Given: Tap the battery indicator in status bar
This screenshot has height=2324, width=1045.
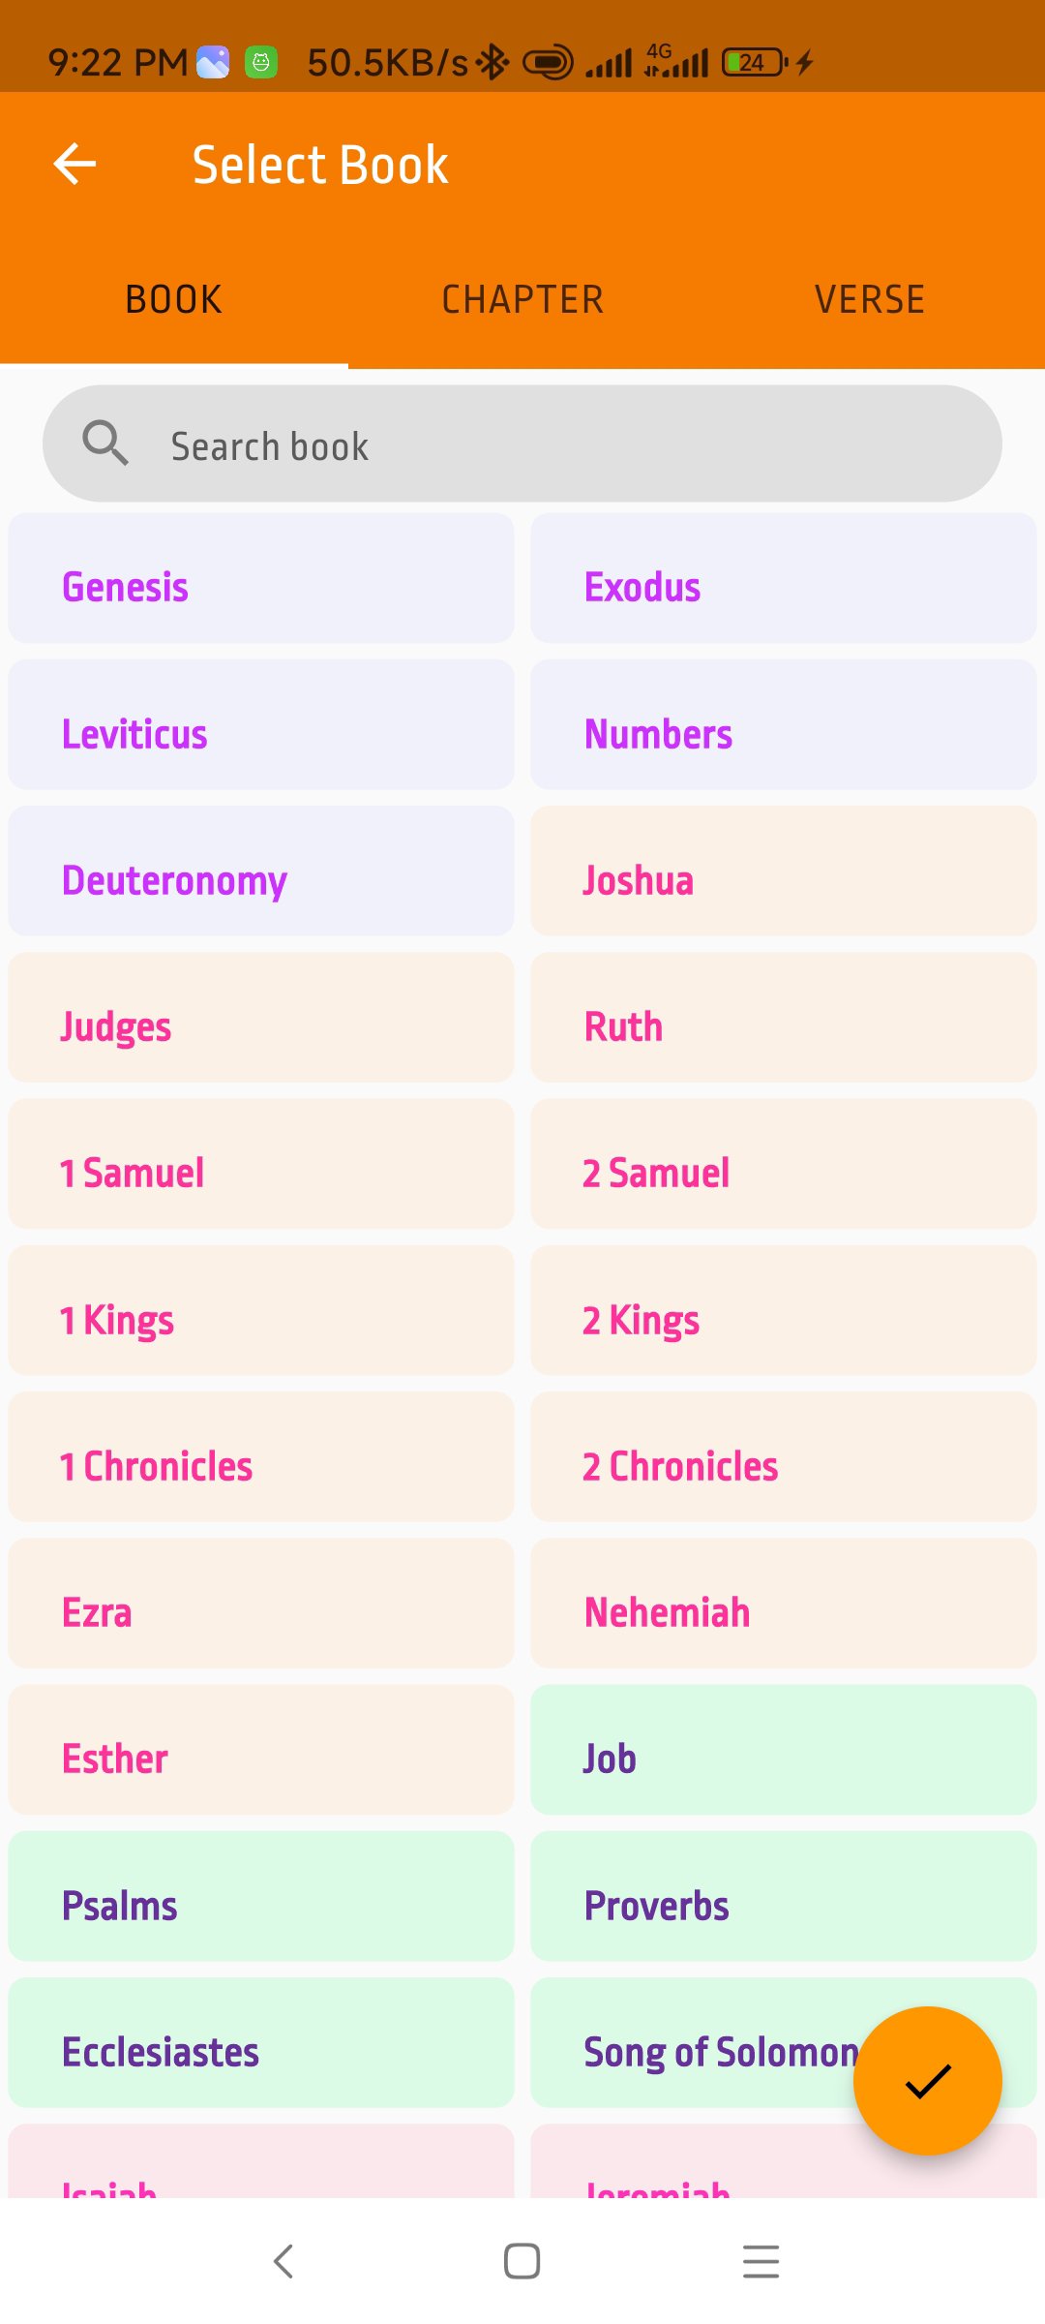Looking at the screenshot, I should click(755, 63).
